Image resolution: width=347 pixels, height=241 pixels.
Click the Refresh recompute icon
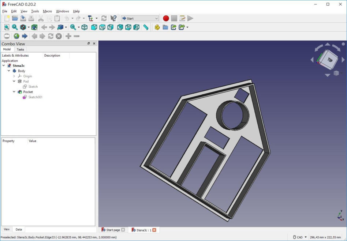(104, 18)
